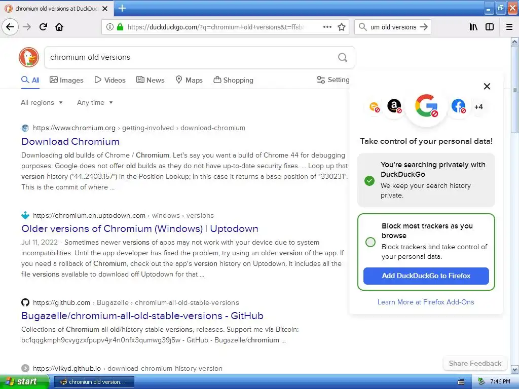The height and width of the screenshot is (389, 519).
Task: Click the +4 more trackers badge
Action: pos(478,107)
